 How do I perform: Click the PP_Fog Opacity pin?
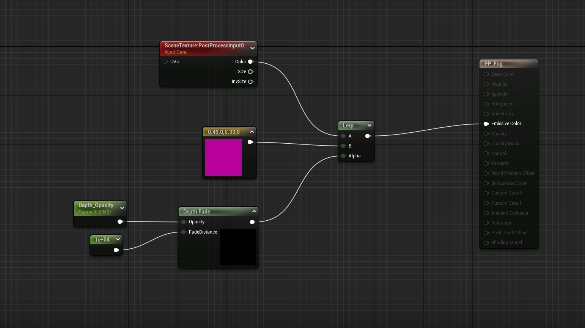point(486,134)
